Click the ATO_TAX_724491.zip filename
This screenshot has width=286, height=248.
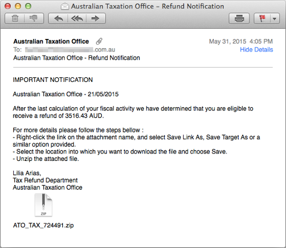coord(43,225)
